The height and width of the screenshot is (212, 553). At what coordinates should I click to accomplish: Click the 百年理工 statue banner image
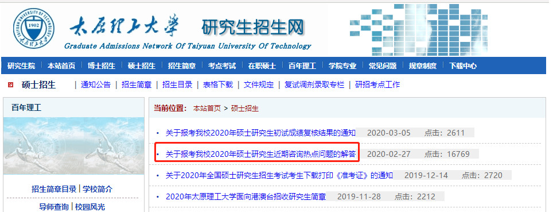[73, 146]
